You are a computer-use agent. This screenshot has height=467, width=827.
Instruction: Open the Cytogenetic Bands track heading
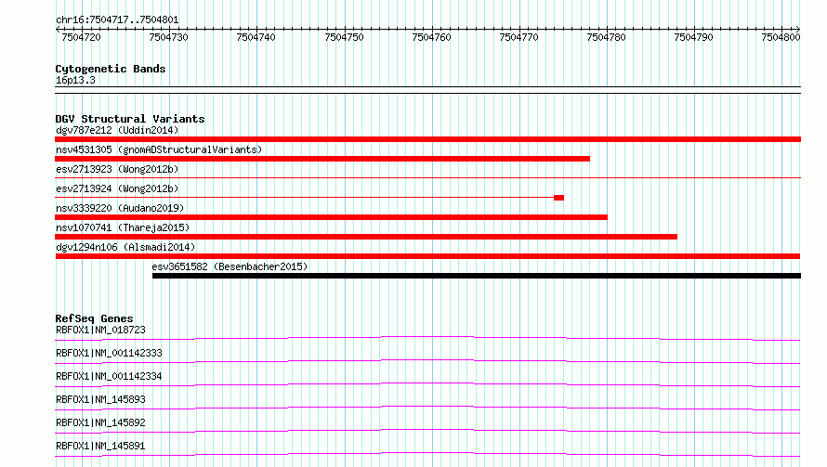click(x=111, y=69)
